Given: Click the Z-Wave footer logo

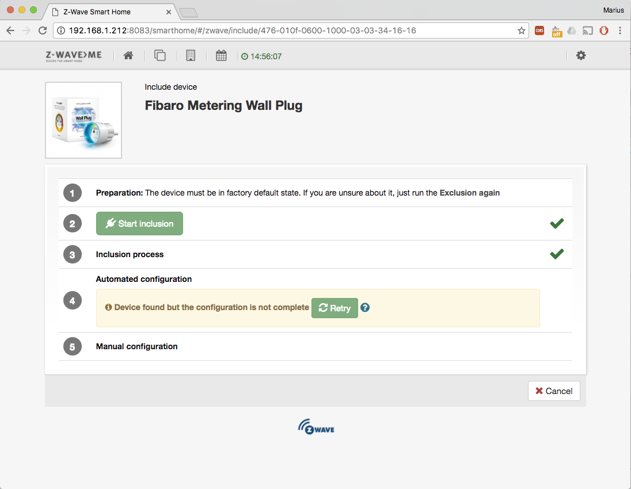Looking at the screenshot, I should coord(316,427).
